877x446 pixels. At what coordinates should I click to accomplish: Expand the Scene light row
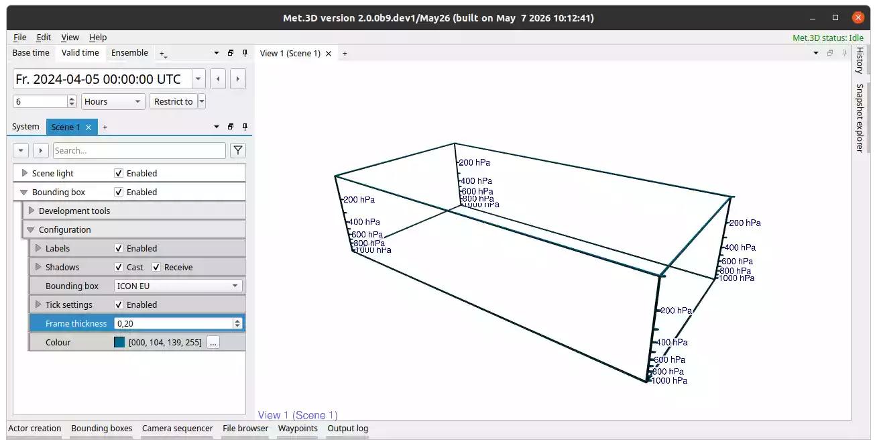24,173
